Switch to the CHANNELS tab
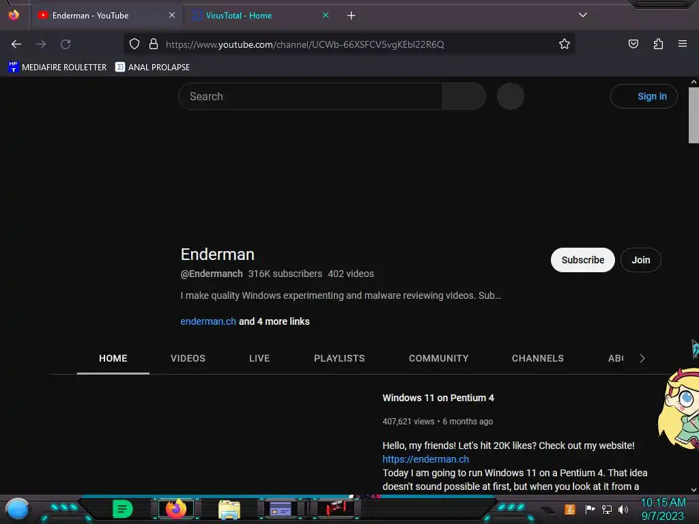Viewport: 699px width, 524px height. pyautogui.click(x=538, y=358)
